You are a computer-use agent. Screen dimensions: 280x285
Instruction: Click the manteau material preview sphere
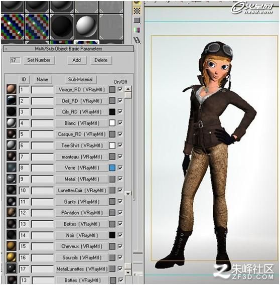(x=12, y=157)
